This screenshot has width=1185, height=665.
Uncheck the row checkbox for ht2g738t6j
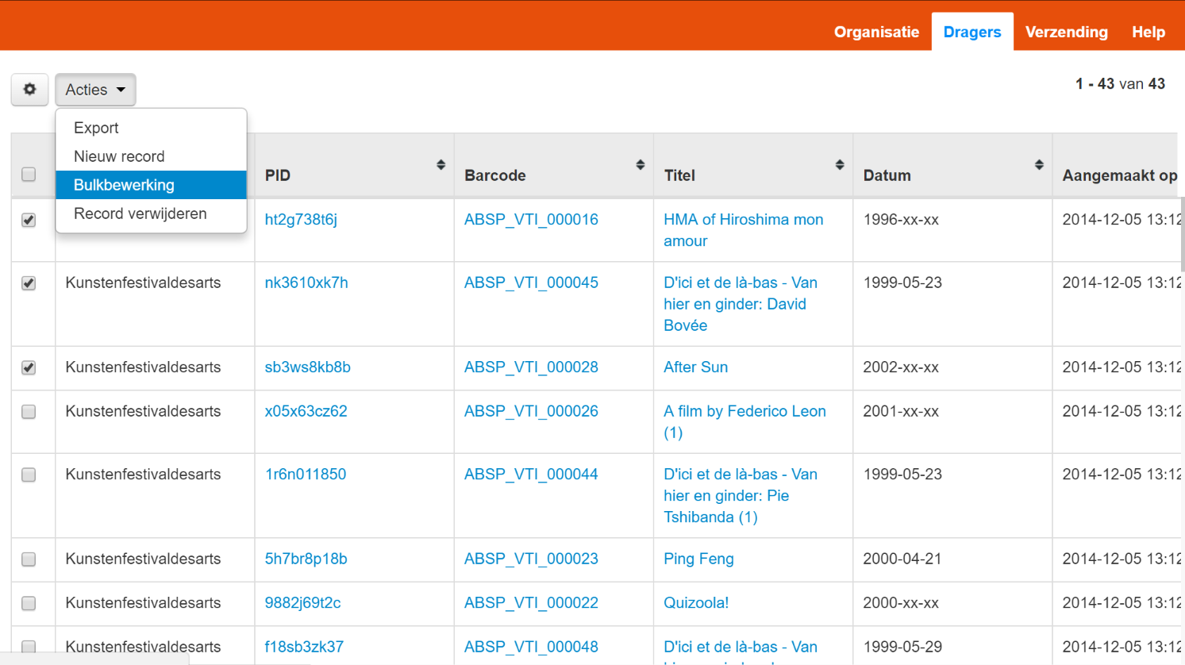(29, 220)
